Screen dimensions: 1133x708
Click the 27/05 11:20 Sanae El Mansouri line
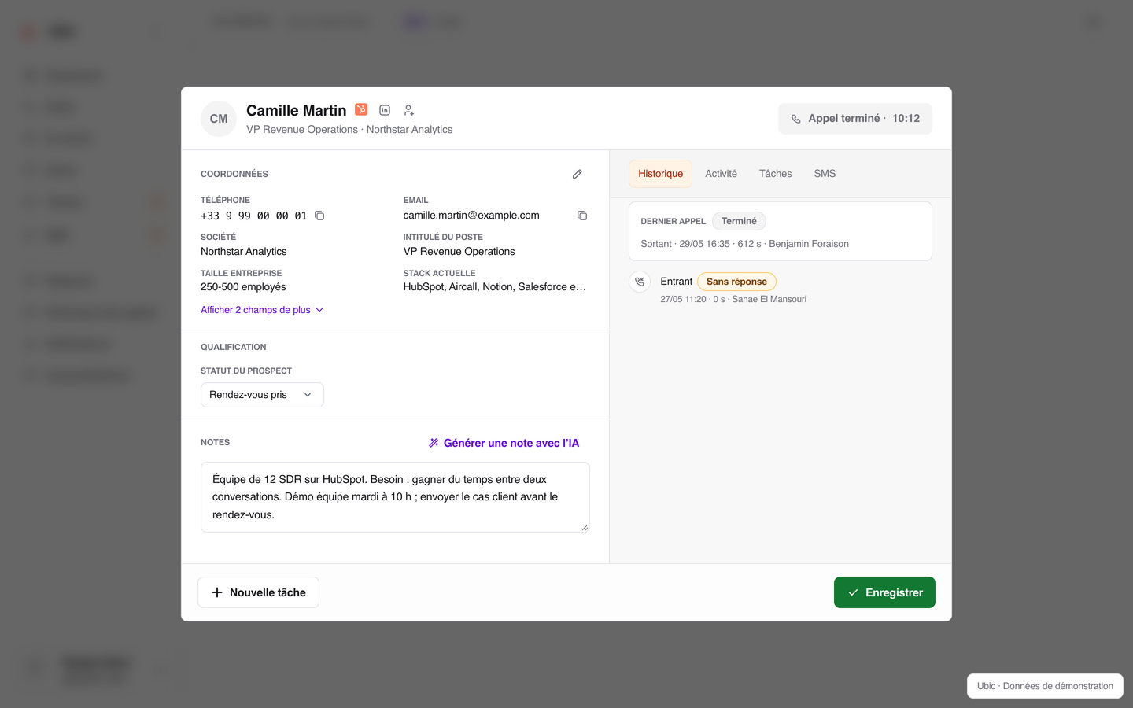coord(733,299)
